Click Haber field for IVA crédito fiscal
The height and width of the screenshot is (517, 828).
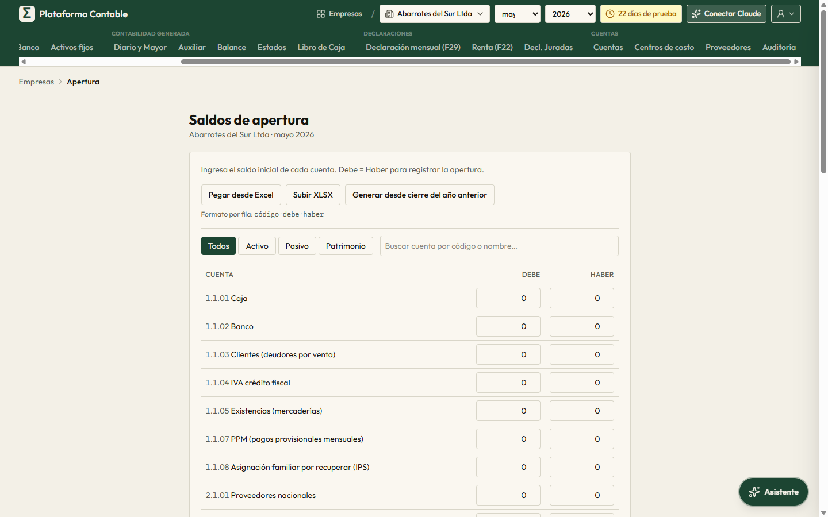point(582,383)
